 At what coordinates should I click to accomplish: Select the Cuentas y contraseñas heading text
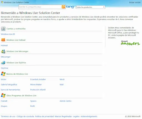coord(16,29)
